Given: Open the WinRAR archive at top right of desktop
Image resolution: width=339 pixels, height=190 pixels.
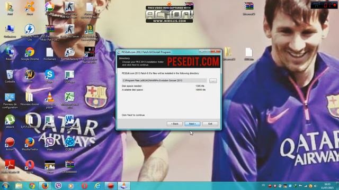Looking at the screenshot, I should tap(249, 8).
